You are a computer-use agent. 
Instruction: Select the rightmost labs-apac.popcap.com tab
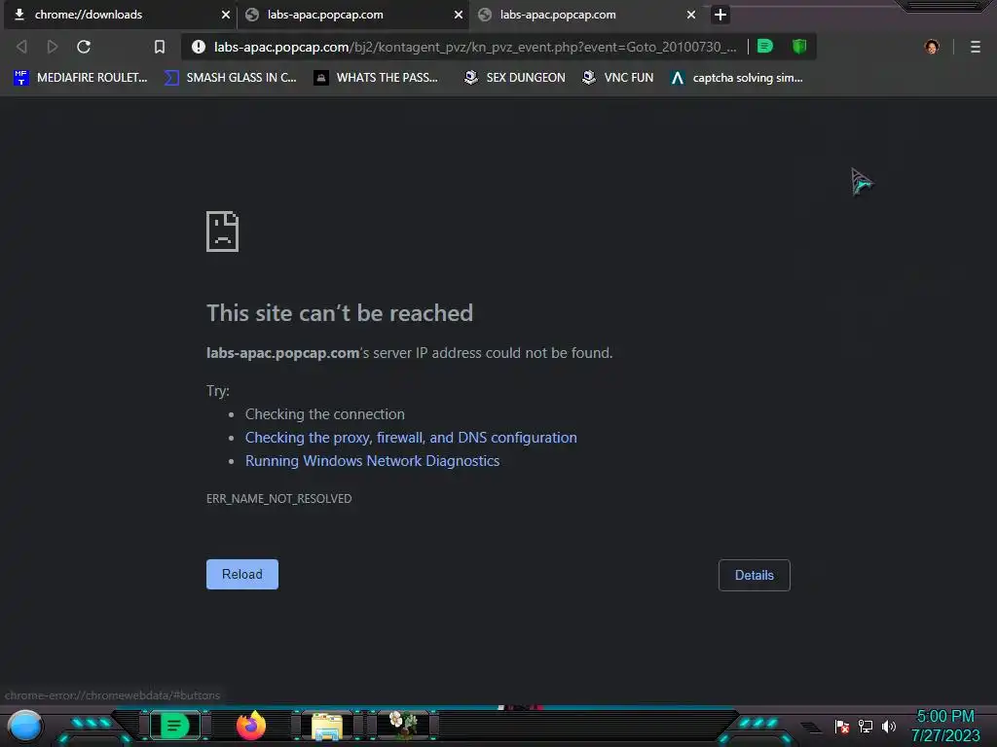(585, 15)
